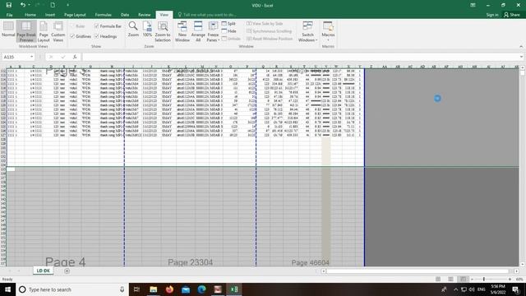The height and width of the screenshot is (296, 526).
Task: Open Custom Views dialog
Action: (58, 31)
